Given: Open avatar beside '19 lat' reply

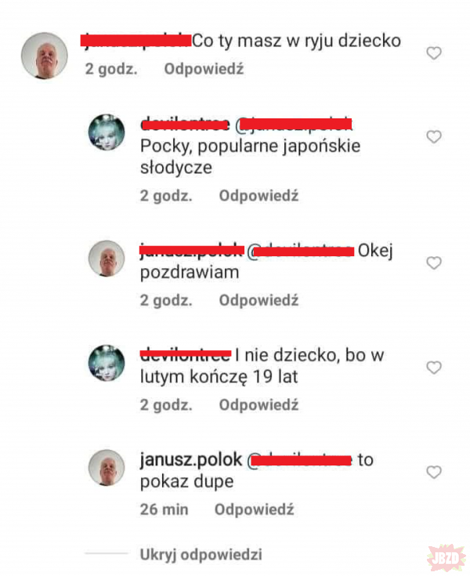Looking at the screenshot, I should coord(107,363).
